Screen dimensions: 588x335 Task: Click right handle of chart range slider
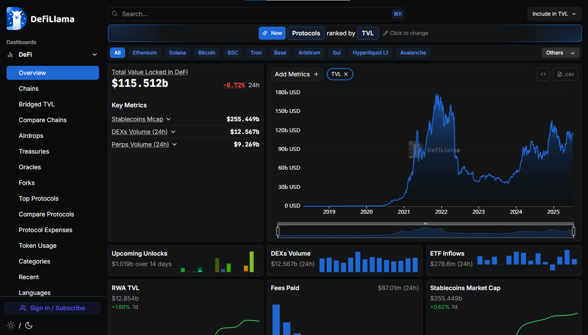pyautogui.click(x=574, y=231)
